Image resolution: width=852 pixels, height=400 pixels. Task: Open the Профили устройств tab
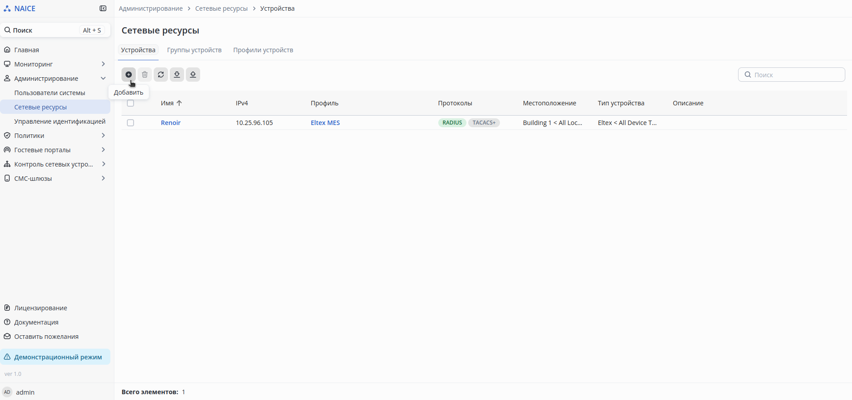(x=263, y=50)
